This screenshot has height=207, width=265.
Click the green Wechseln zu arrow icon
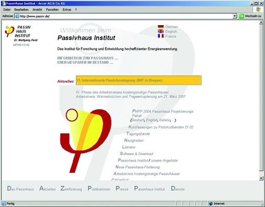coord(241,16)
